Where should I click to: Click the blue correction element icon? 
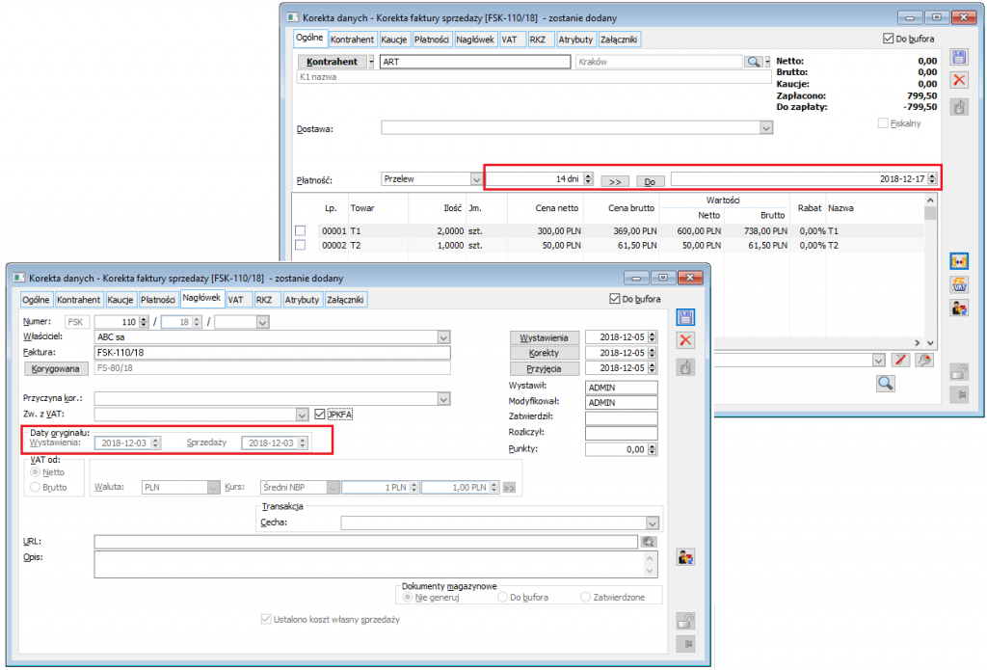957,261
